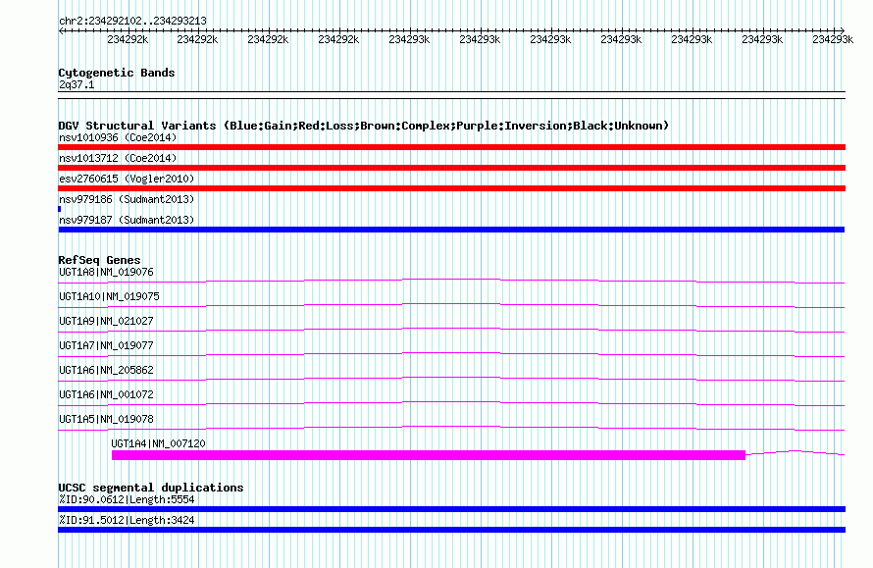The width and height of the screenshot is (873, 568).
Task: Click the magenta UGT1A4 exon block
Action: (428, 455)
